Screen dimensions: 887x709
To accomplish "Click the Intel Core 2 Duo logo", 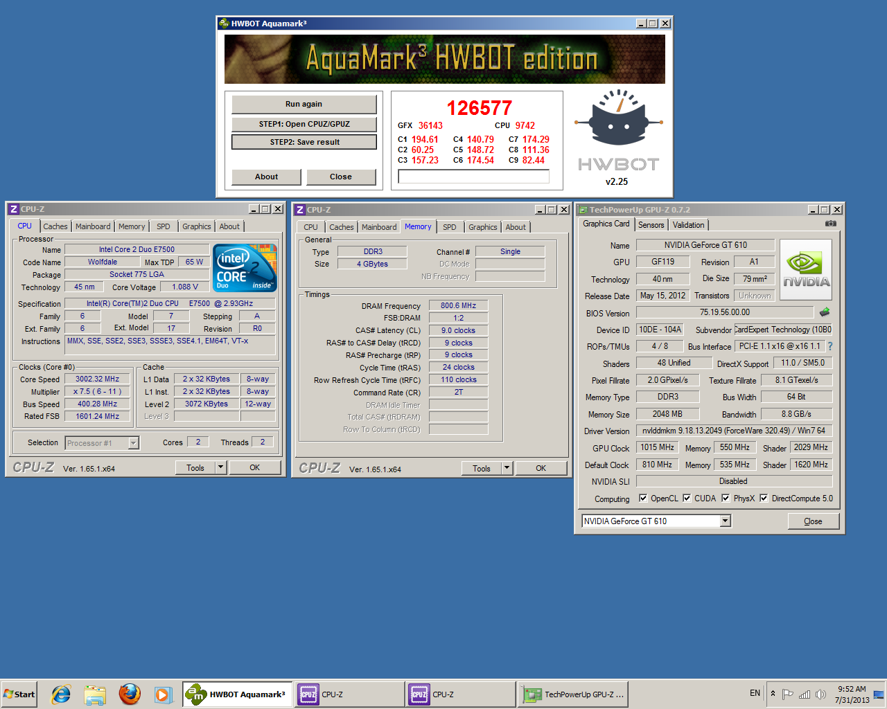I will point(245,267).
